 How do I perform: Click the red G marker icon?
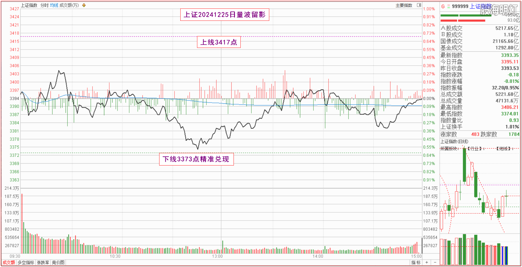[443, 6]
